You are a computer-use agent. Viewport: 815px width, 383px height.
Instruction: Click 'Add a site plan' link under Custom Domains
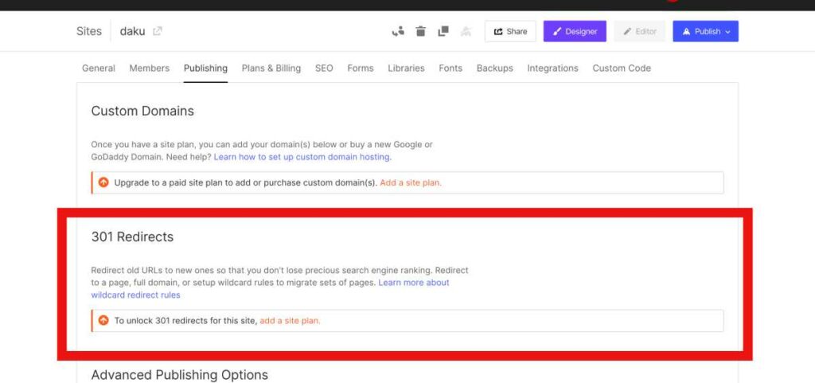coord(410,182)
